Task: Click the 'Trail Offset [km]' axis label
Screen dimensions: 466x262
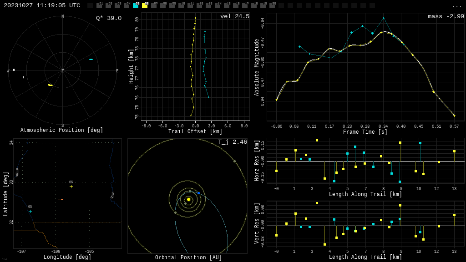Action: (x=195, y=131)
